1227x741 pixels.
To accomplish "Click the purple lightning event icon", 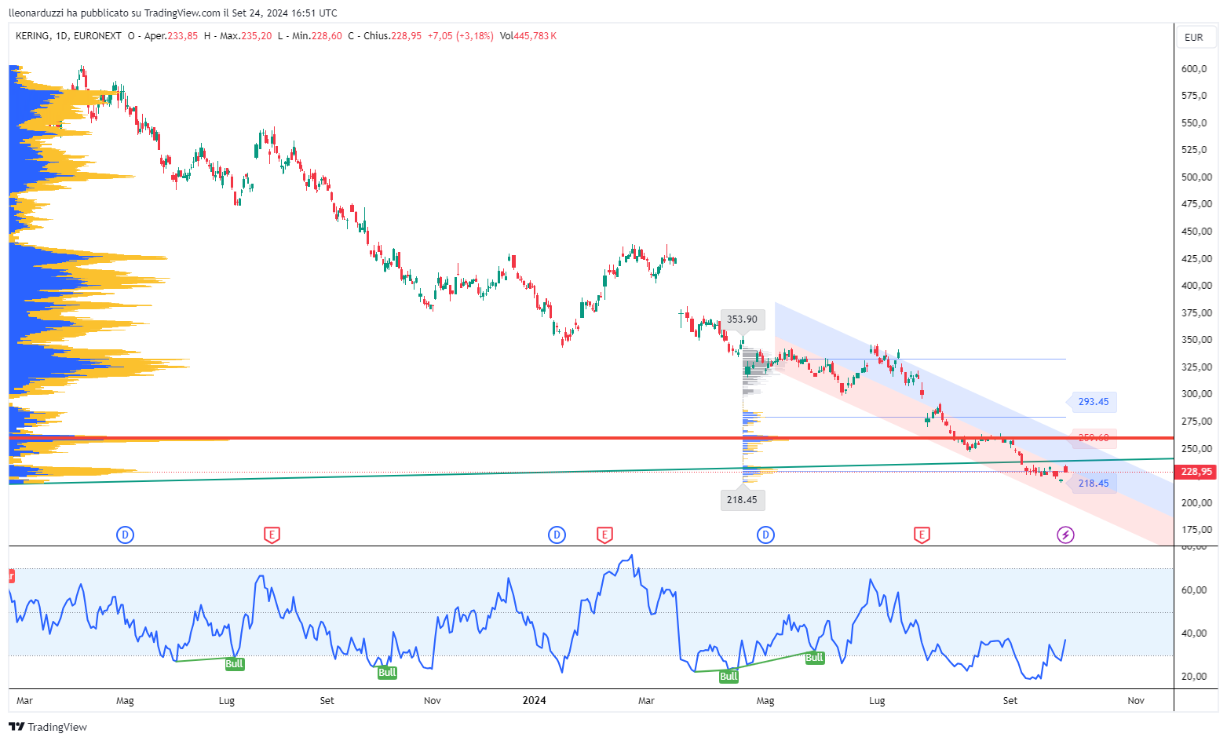I will click(x=1065, y=535).
